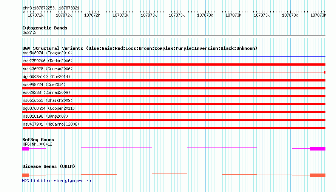Image resolution: width=336 pixels, height=192 pixels.
Task: Click the ruler's left arrow end
Action: tap(23, 12)
